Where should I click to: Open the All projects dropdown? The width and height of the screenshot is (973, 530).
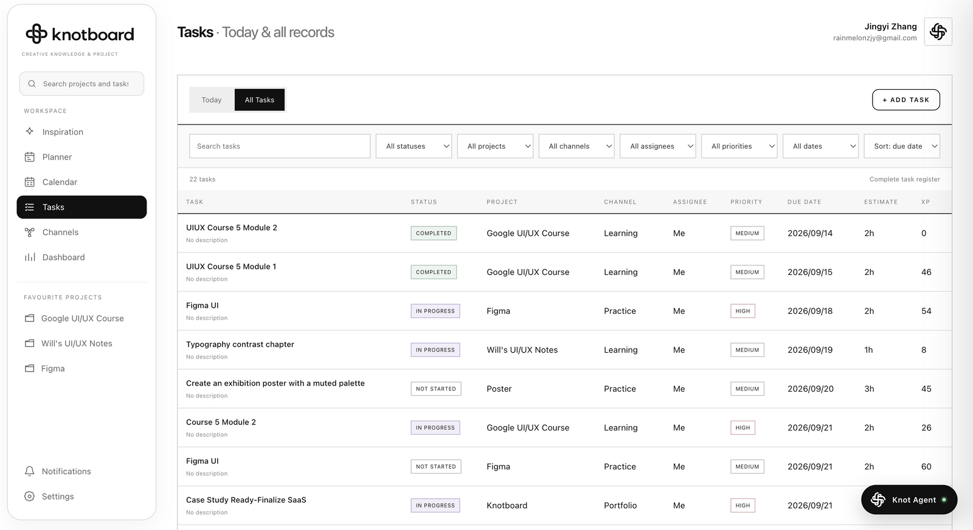click(495, 146)
